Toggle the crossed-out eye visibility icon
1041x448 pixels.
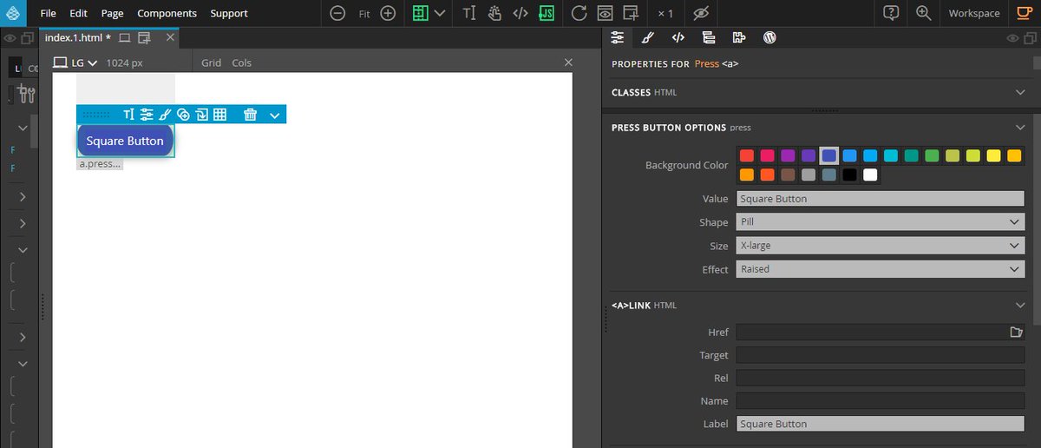tap(702, 13)
